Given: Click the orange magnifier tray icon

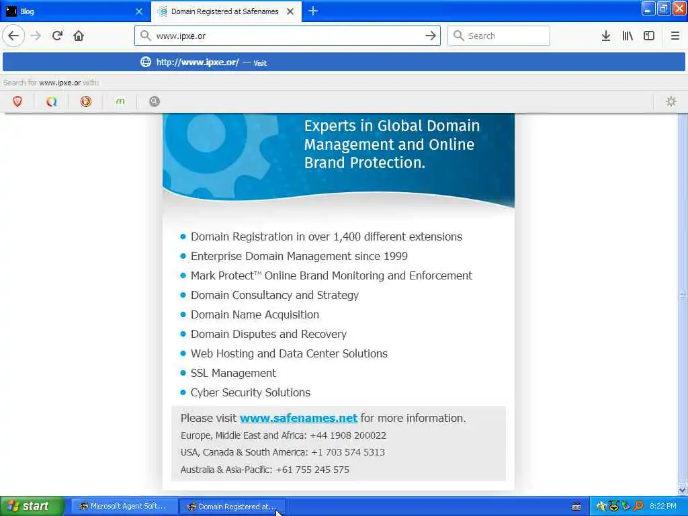Looking at the screenshot, I should pos(639,507).
